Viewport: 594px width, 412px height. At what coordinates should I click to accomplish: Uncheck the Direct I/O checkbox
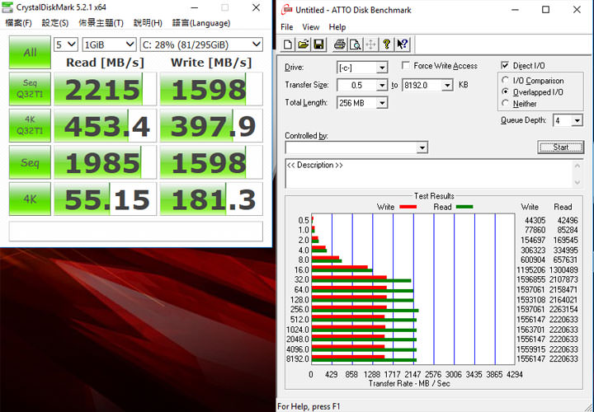pyautogui.click(x=506, y=66)
